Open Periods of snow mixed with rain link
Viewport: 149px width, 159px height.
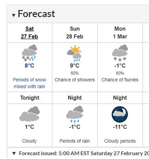29,83
